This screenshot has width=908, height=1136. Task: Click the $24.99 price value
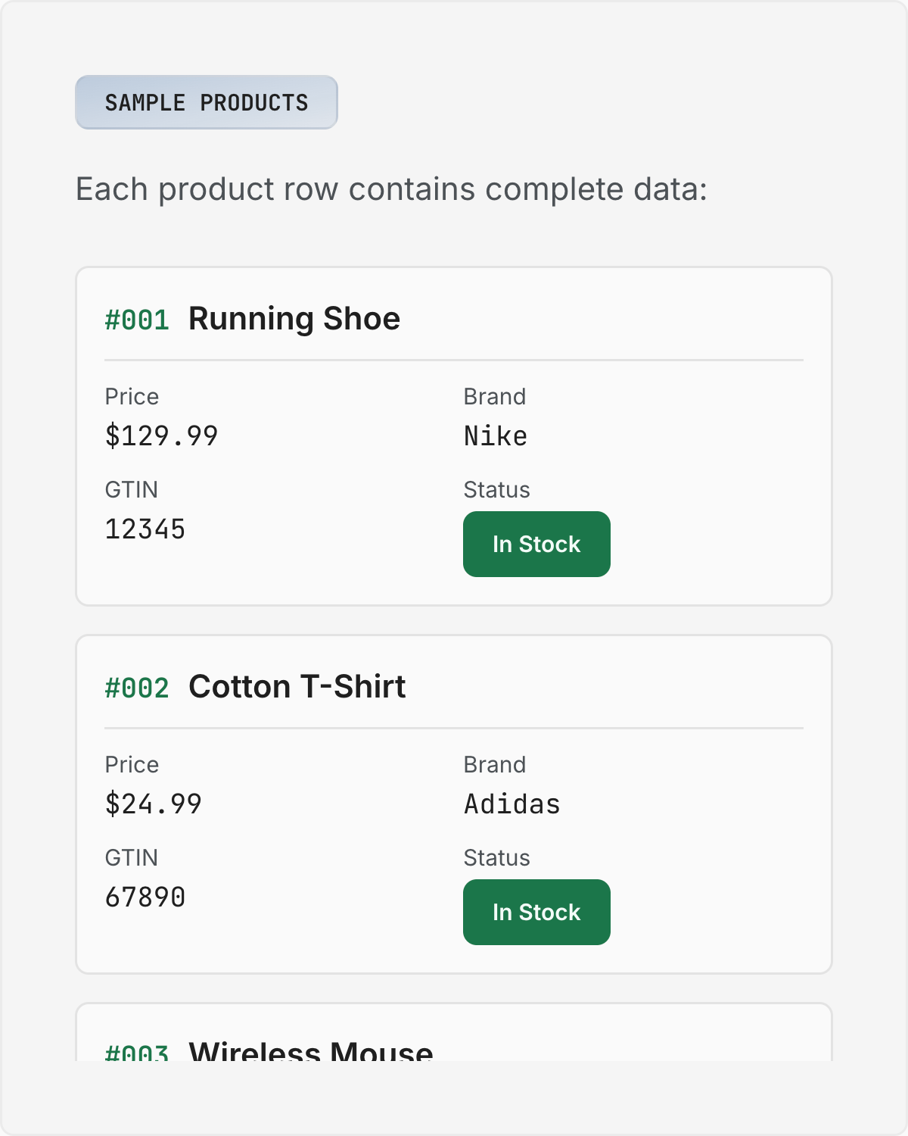coord(154,804)
